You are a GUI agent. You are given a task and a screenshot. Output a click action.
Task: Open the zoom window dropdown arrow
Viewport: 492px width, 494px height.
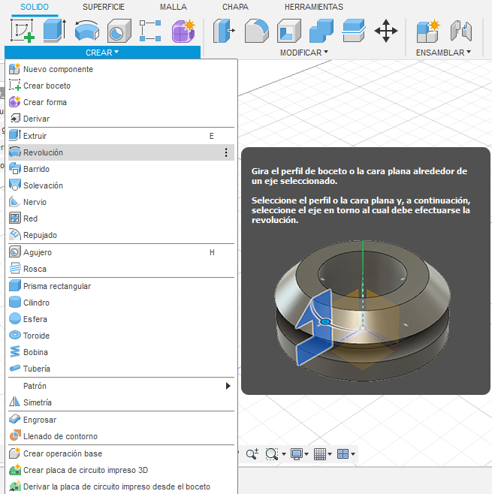284,454
